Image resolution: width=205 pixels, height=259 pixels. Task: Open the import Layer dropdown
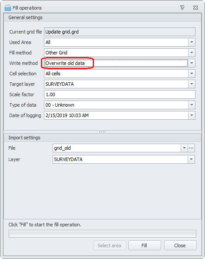191,159
